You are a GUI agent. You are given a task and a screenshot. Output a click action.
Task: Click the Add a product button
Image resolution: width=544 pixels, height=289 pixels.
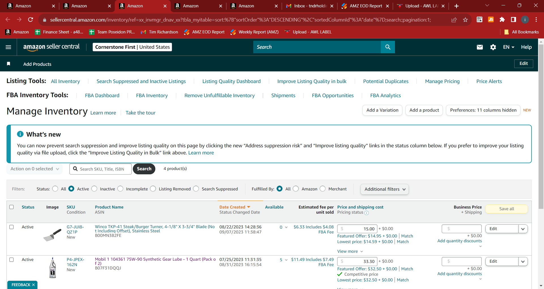(424, 110)
